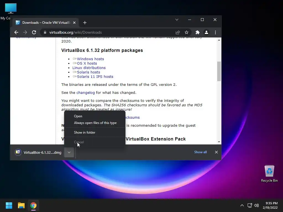Open the Chrome extensions puzzle icon
Screen dimensions: 283x212
(197, 33)
